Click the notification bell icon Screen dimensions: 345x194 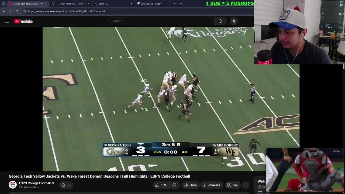tap(63, 185)
